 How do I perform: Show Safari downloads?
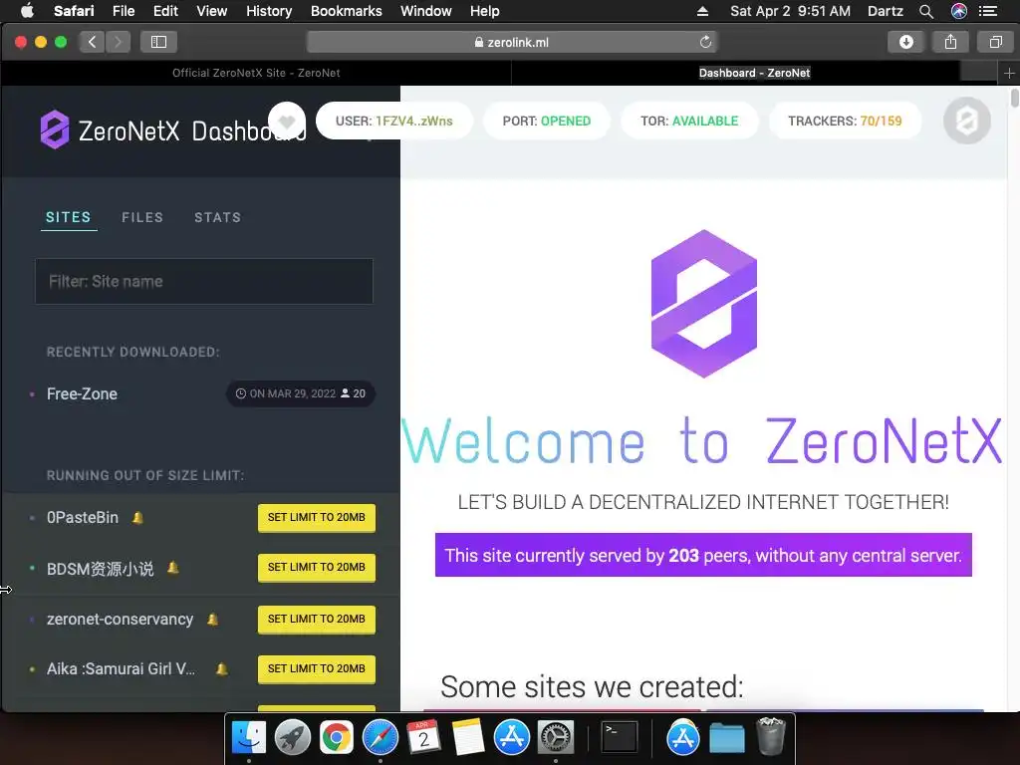click(905, 42)
